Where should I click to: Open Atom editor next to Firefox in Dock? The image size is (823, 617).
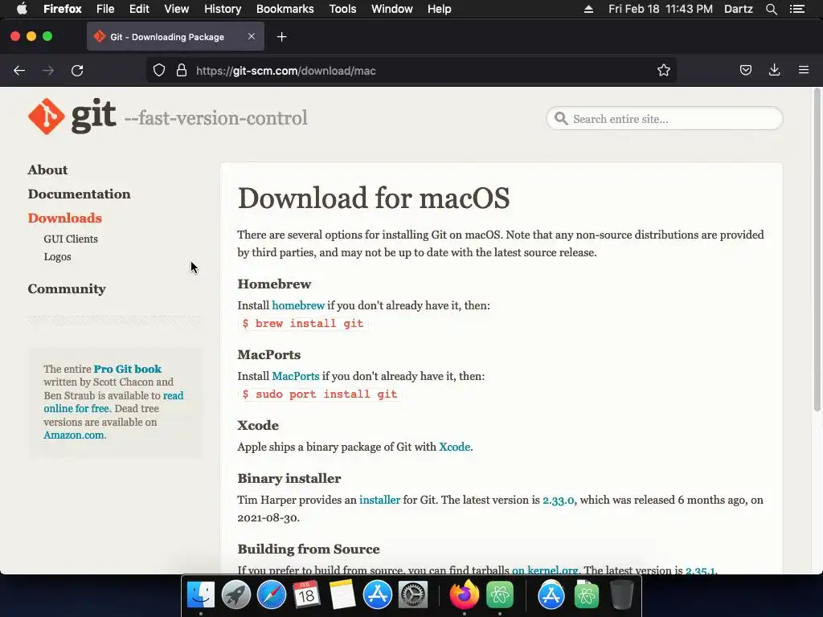pos(500,595)
